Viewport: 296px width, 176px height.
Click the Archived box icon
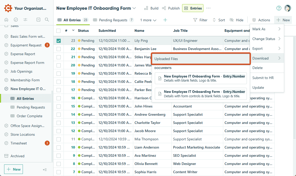tap(6, 156)
